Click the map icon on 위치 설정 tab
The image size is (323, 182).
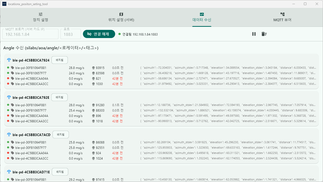pos(121,14)
